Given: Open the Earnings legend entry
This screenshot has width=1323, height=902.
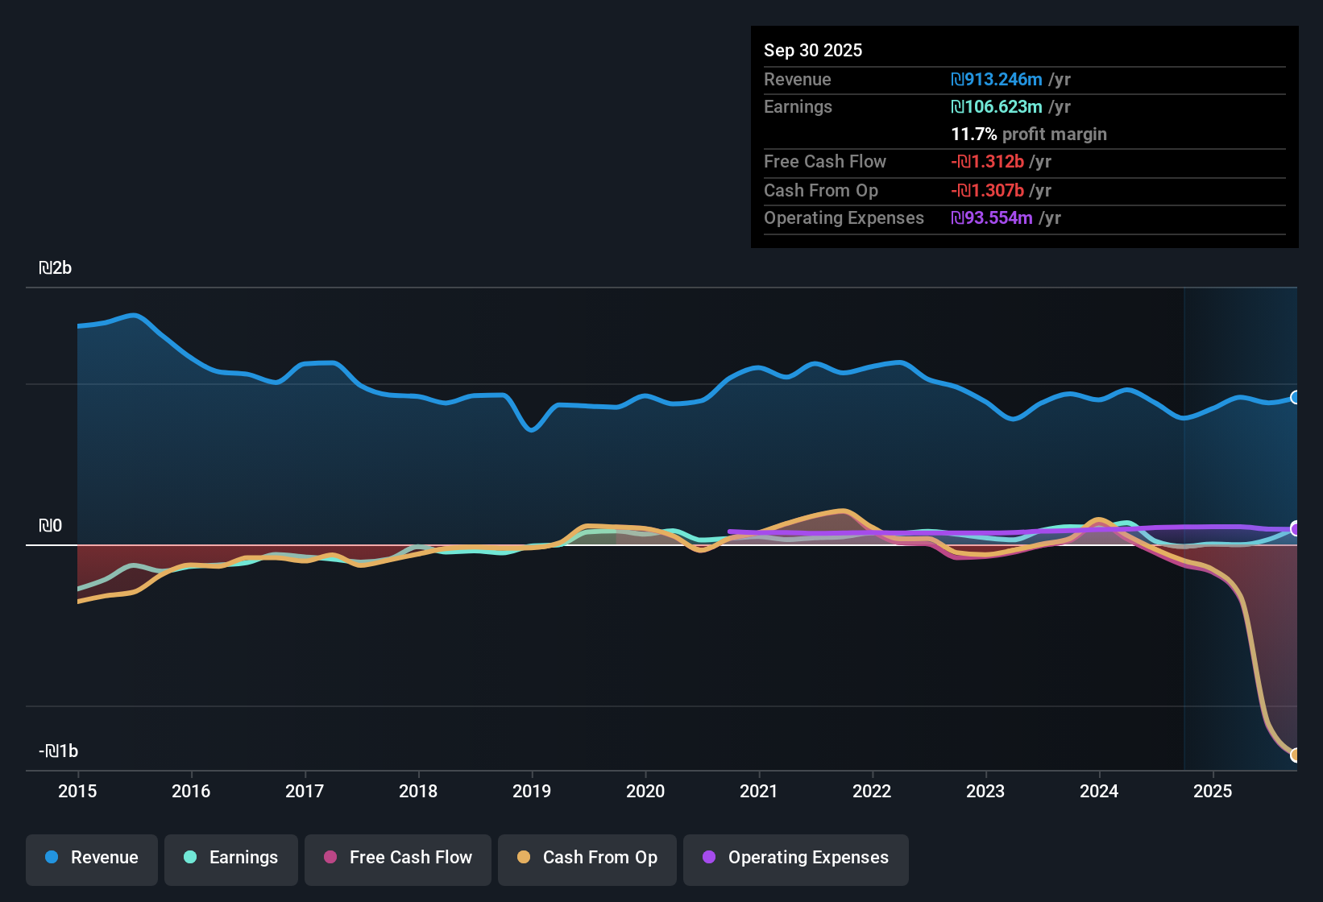Looking at the screenshot, I should [230, 858].
